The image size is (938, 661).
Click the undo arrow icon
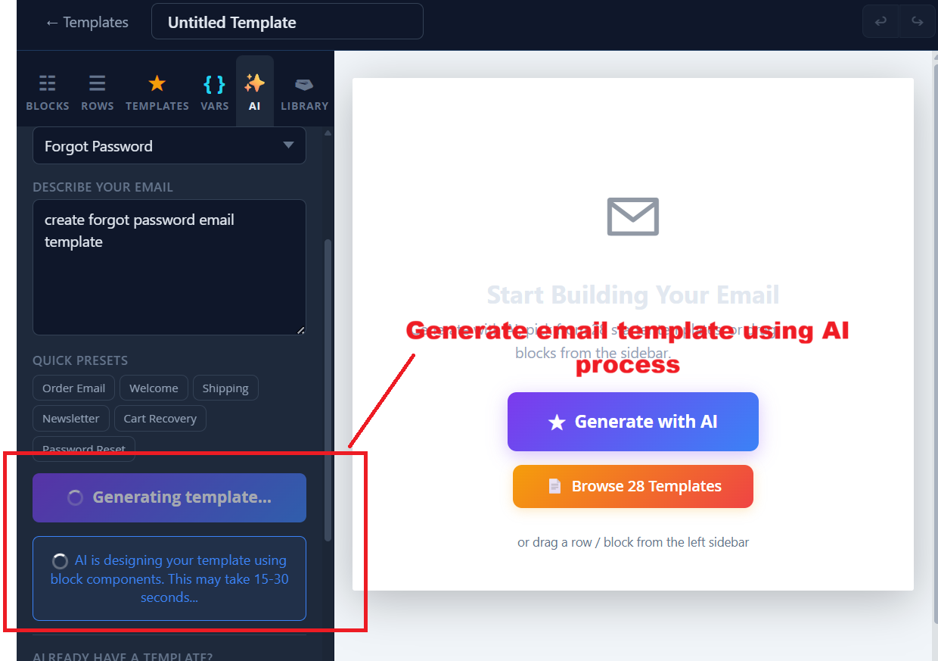click(881, 22)
